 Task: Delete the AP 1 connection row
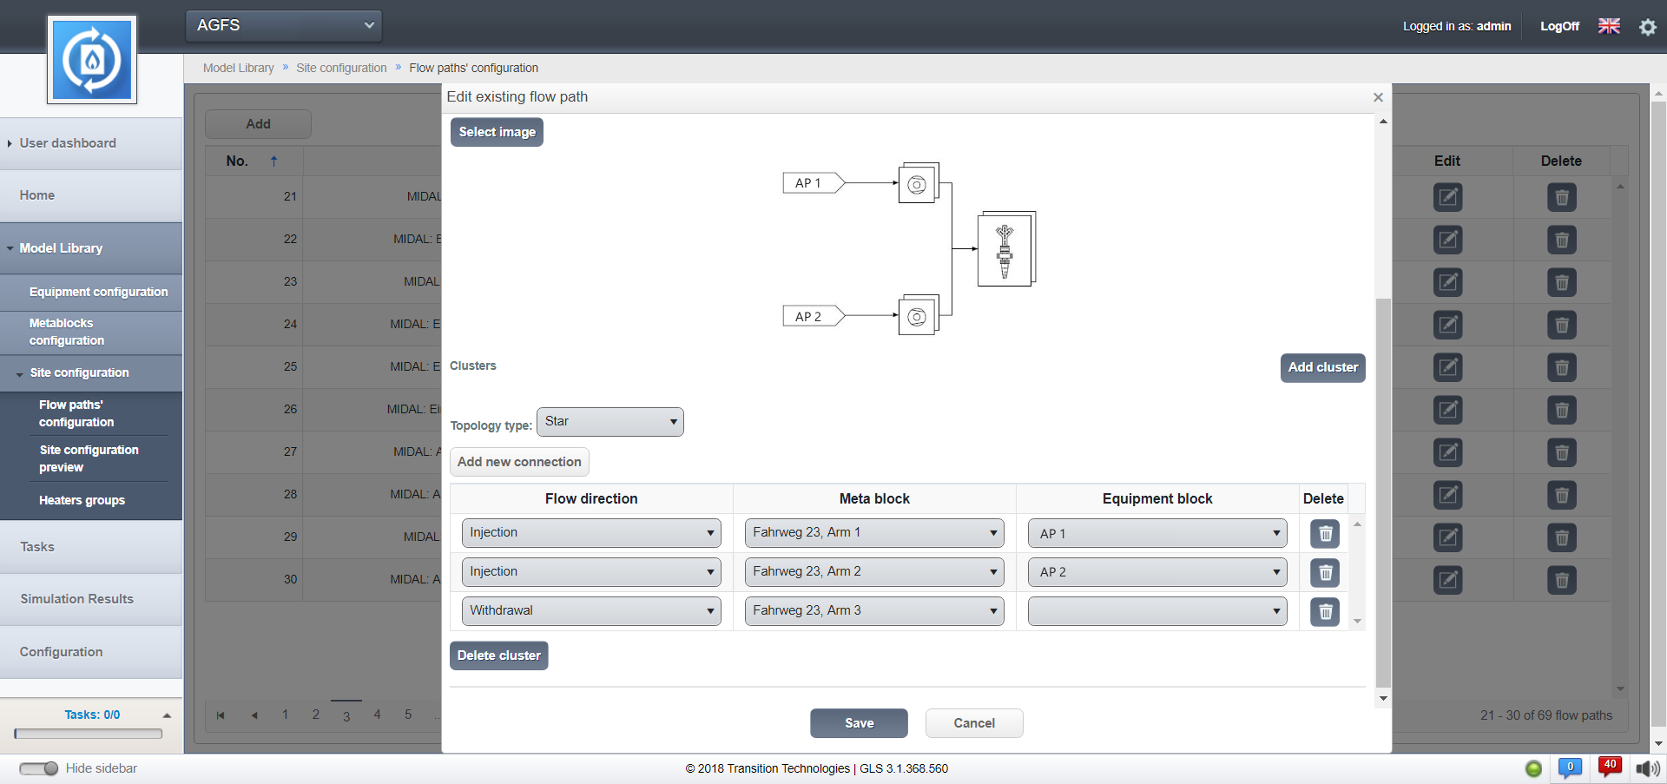[x=1325, y=534]
